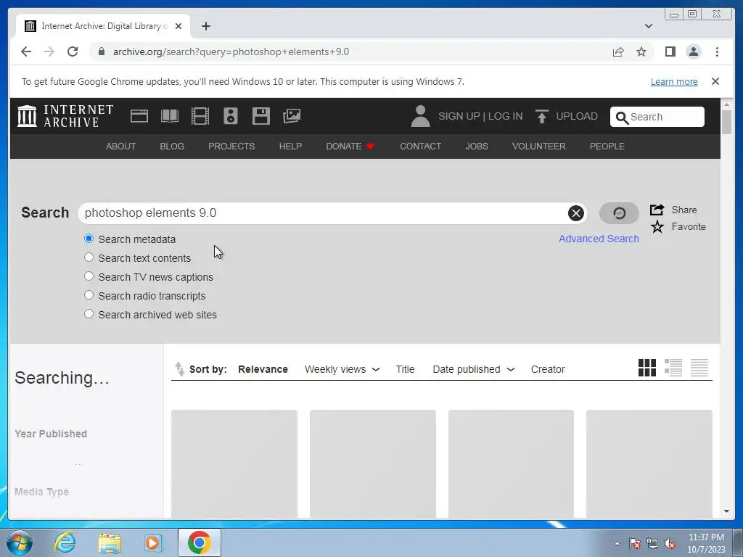743x557 pixels.
Task: Click the page vertical scrollbar thumb
Action: [x=726, y=122]
